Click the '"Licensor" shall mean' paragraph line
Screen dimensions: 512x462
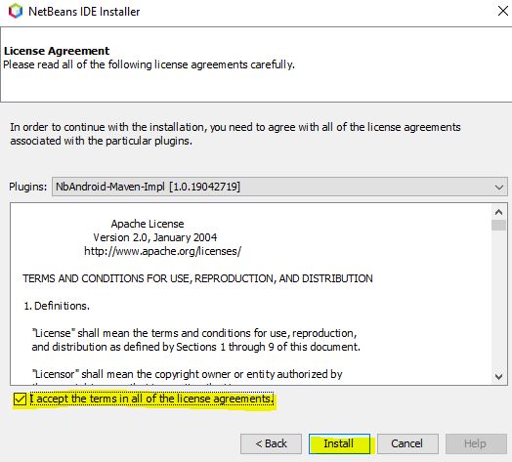click(187, 374)
